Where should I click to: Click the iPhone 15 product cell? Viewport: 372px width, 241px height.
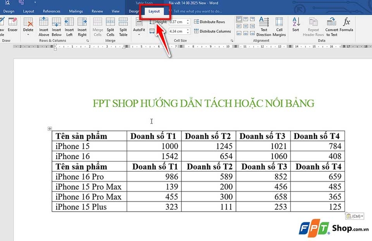point(89,146)
